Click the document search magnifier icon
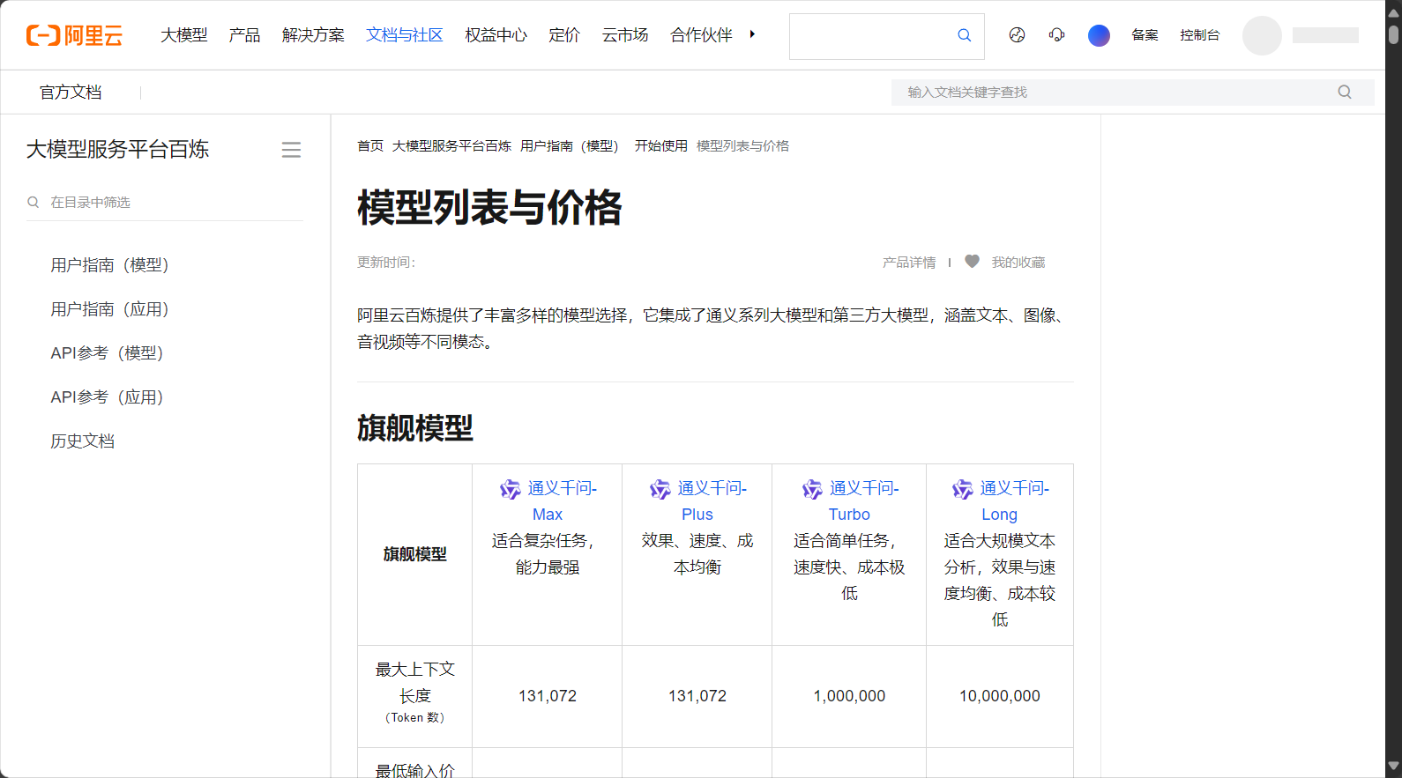This screenshot has height=778, width=1402. point(1345,92)
